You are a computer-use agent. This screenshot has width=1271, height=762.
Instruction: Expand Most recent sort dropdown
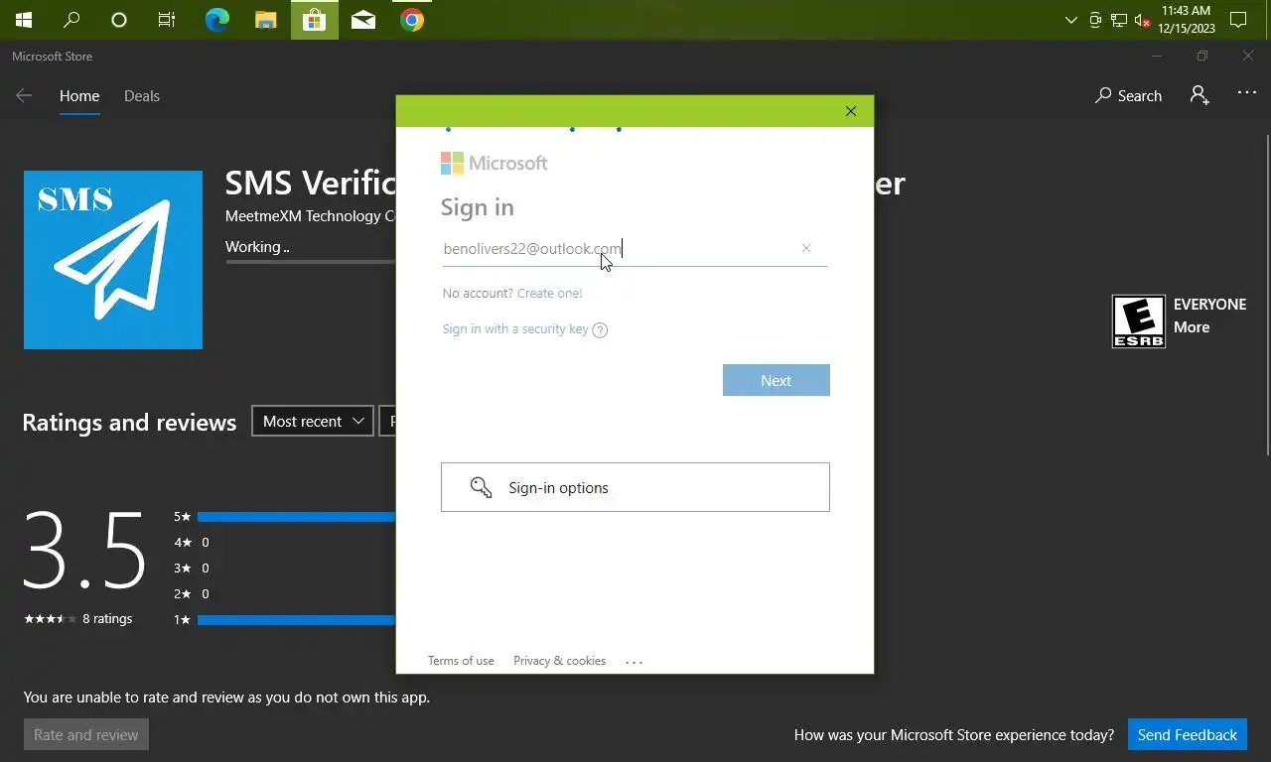click(x=313, y=422)
